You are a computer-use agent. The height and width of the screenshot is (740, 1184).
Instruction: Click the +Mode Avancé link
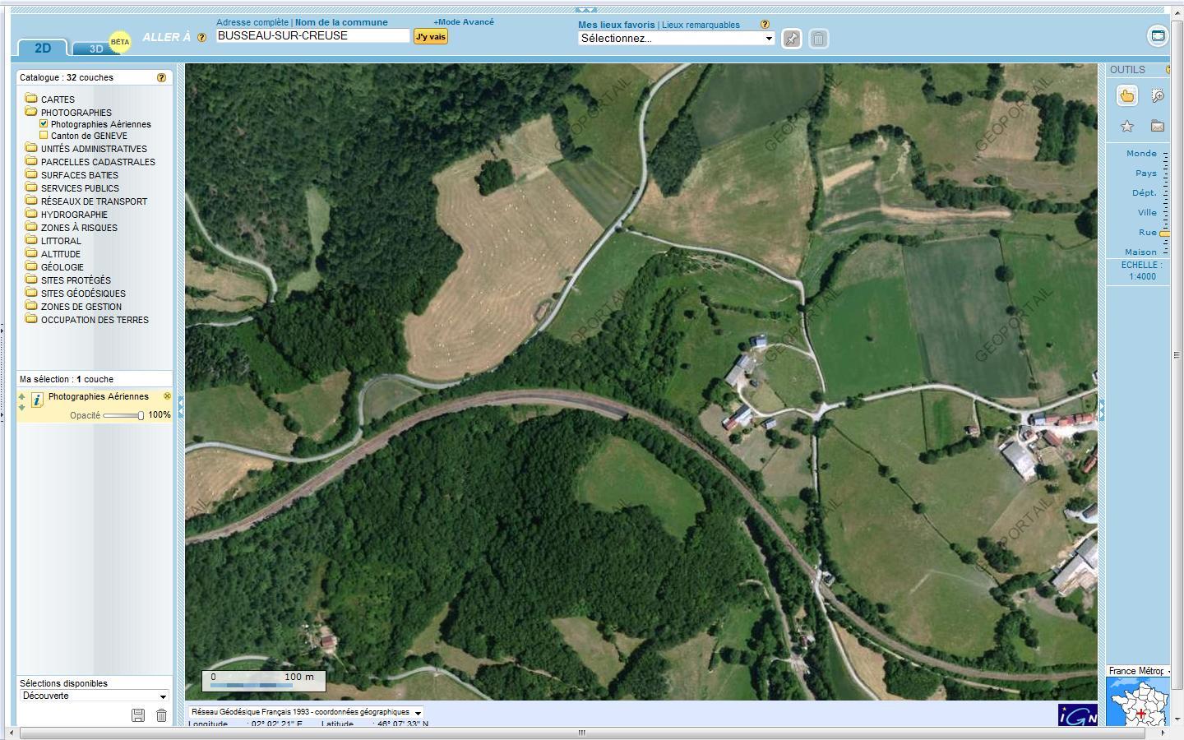coord(464,22)
